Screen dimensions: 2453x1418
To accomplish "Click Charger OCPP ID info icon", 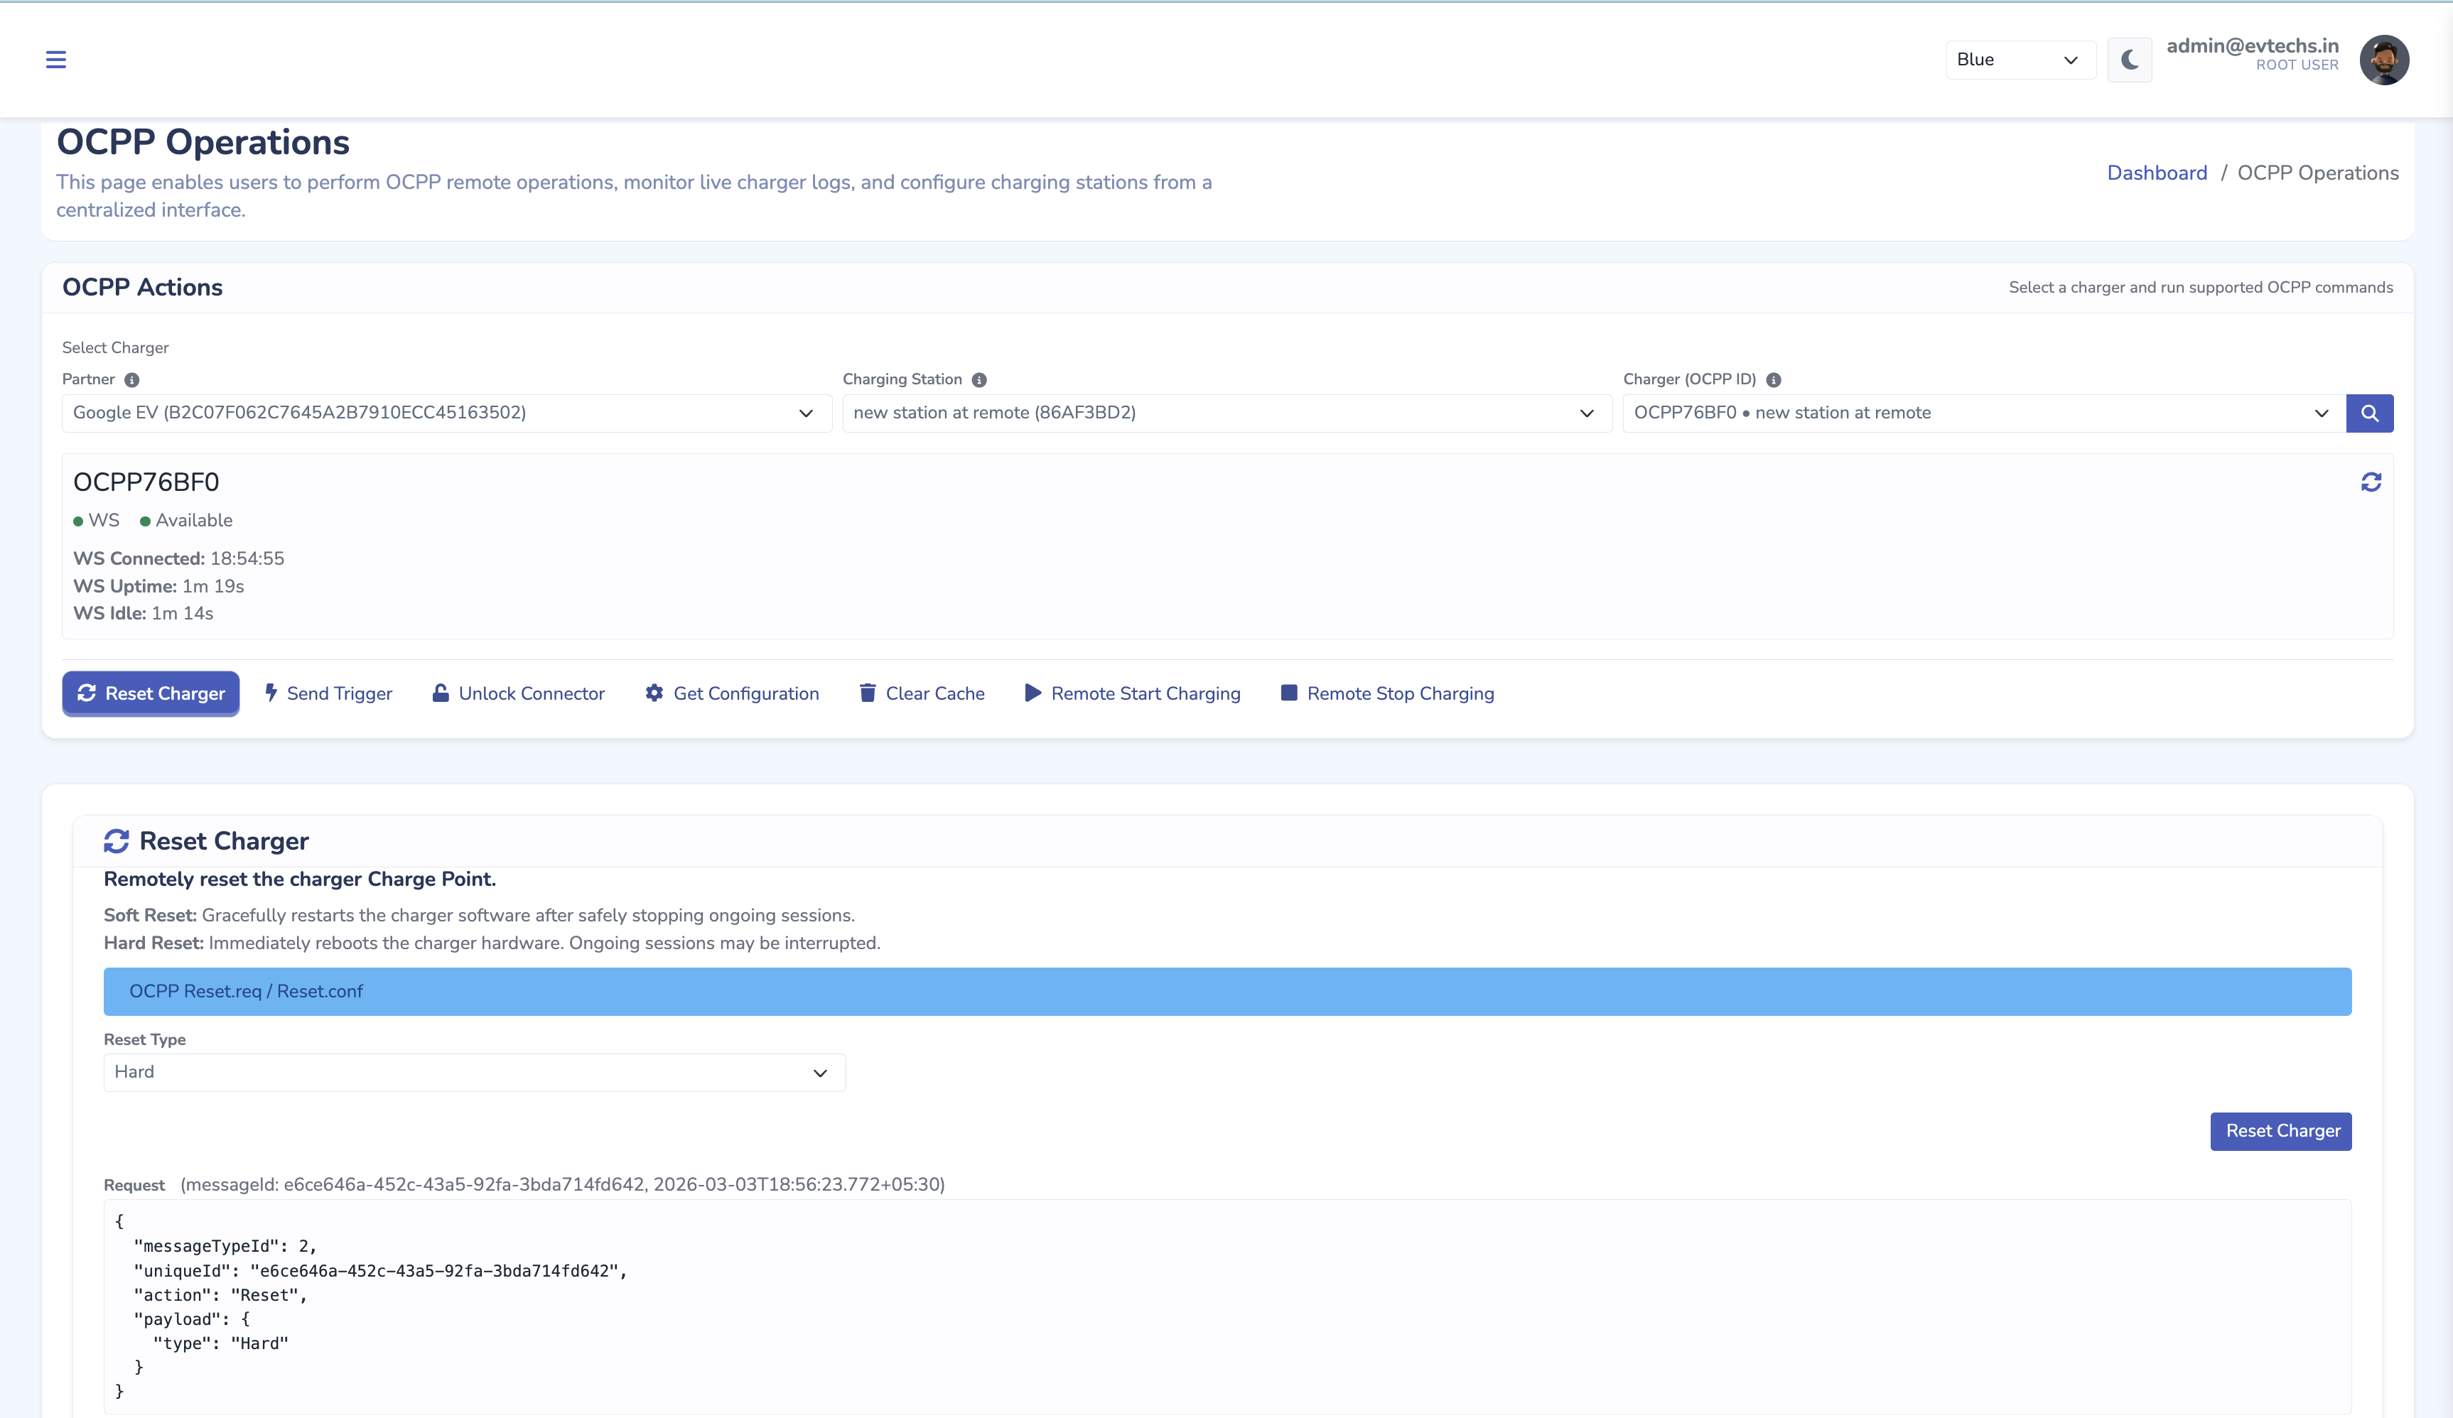I will [1772, 379].
